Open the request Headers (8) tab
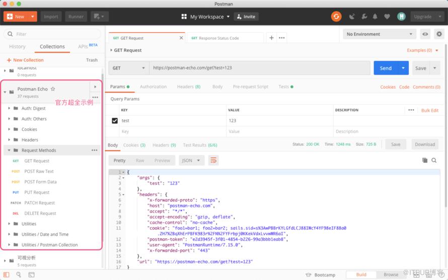448x280 pixels. tap(189, 87)
